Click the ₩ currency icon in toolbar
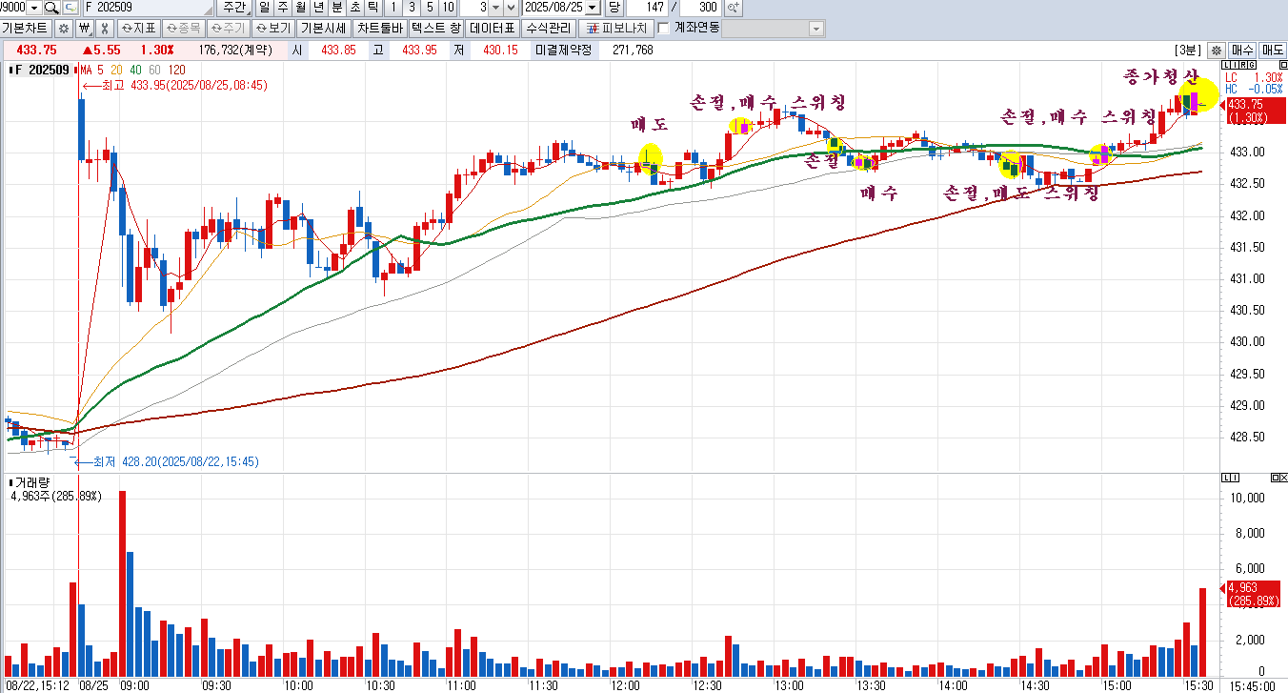Viewport: 1288px width, 693px height. click(x=84, y=29)
